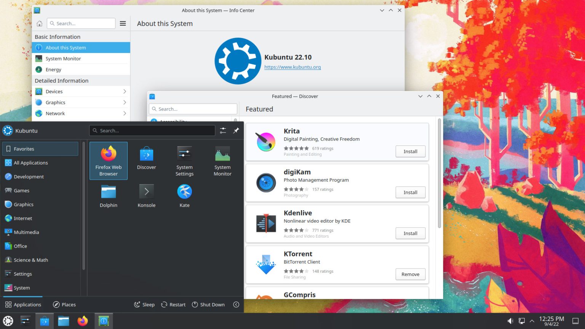Image resolution: width=585 pixels, height=329 pixels.
Task: Expand the Network section in Info Center
Action: [x=124, y=113]
